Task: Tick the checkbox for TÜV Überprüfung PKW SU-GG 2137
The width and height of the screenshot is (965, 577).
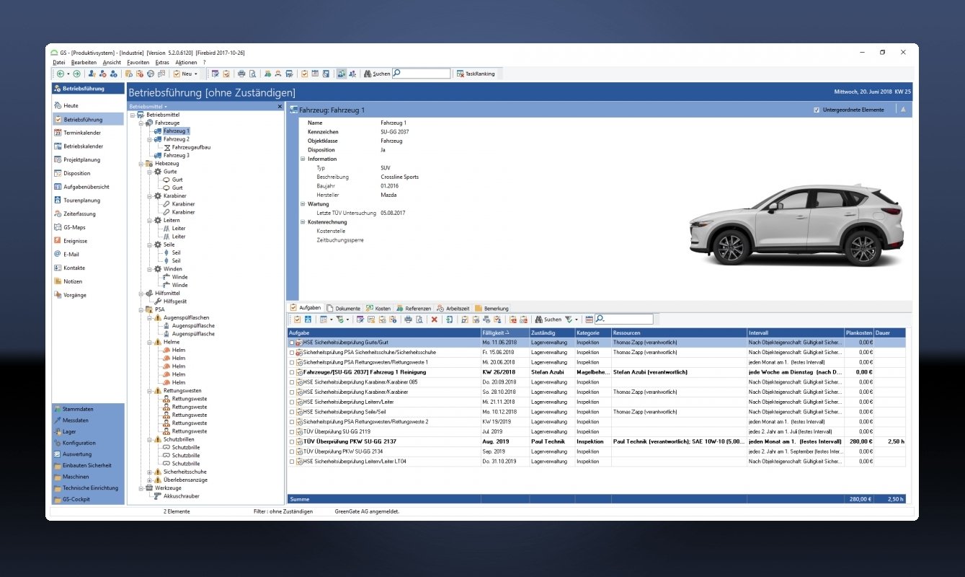Action: [291, 441]
